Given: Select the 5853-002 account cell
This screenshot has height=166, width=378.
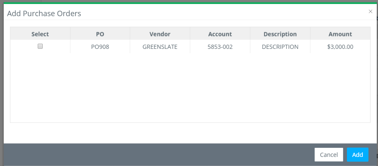Looking at the screenshot, I should (x=220, y=47).
